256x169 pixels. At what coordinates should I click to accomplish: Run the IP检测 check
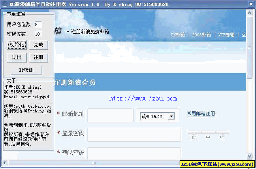[26, 70]
